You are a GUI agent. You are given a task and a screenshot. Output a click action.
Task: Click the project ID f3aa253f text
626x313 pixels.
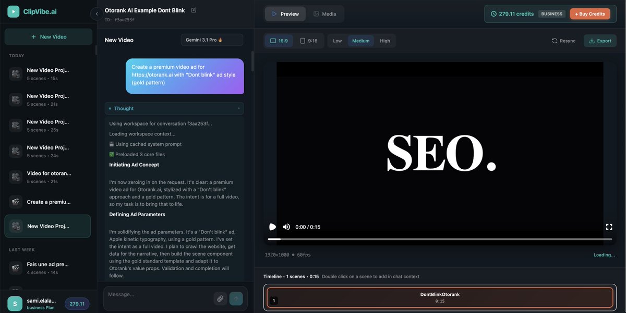[x=119, y=20]
